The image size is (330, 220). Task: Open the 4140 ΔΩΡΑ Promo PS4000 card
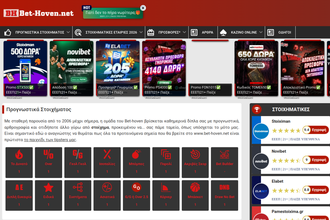click(164, 68)
